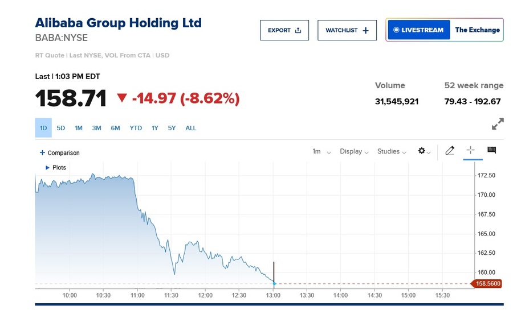Open The Exchange show link
The width and height of the screenshot is (513, 310).
477,30
